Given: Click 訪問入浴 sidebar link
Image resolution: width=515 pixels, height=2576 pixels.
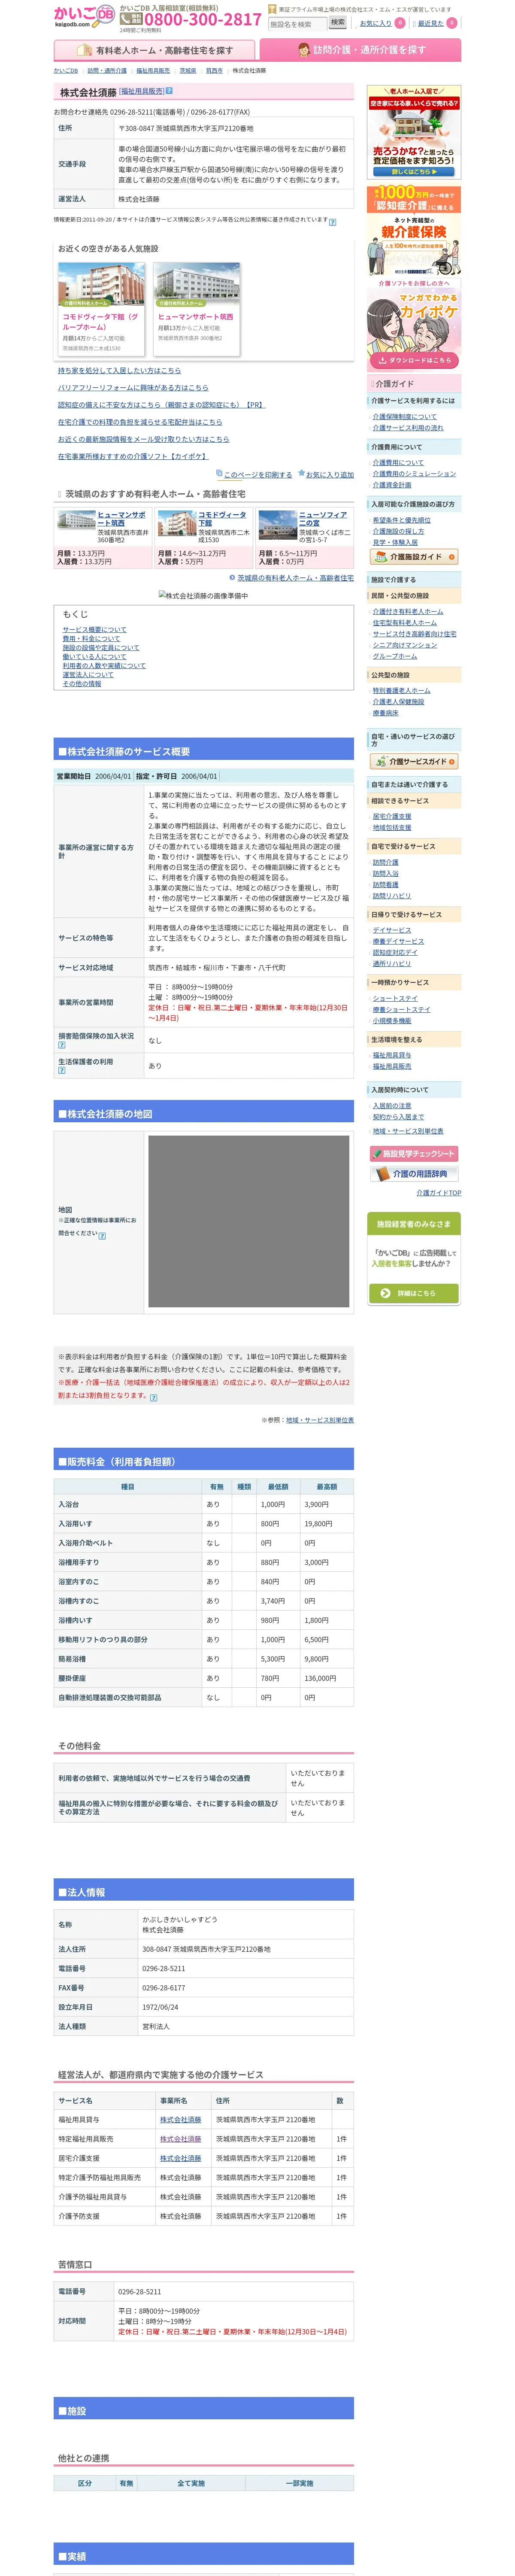Looking at the screenshot, I should 386,874.
